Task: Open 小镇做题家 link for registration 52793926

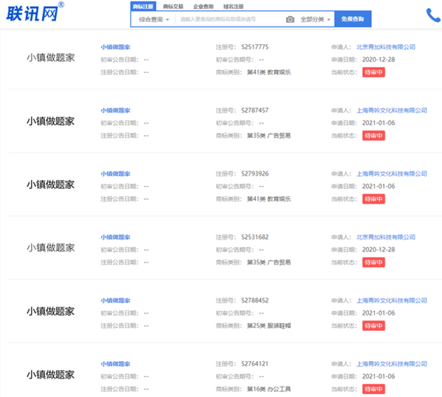Action: [x=116, y=174]
